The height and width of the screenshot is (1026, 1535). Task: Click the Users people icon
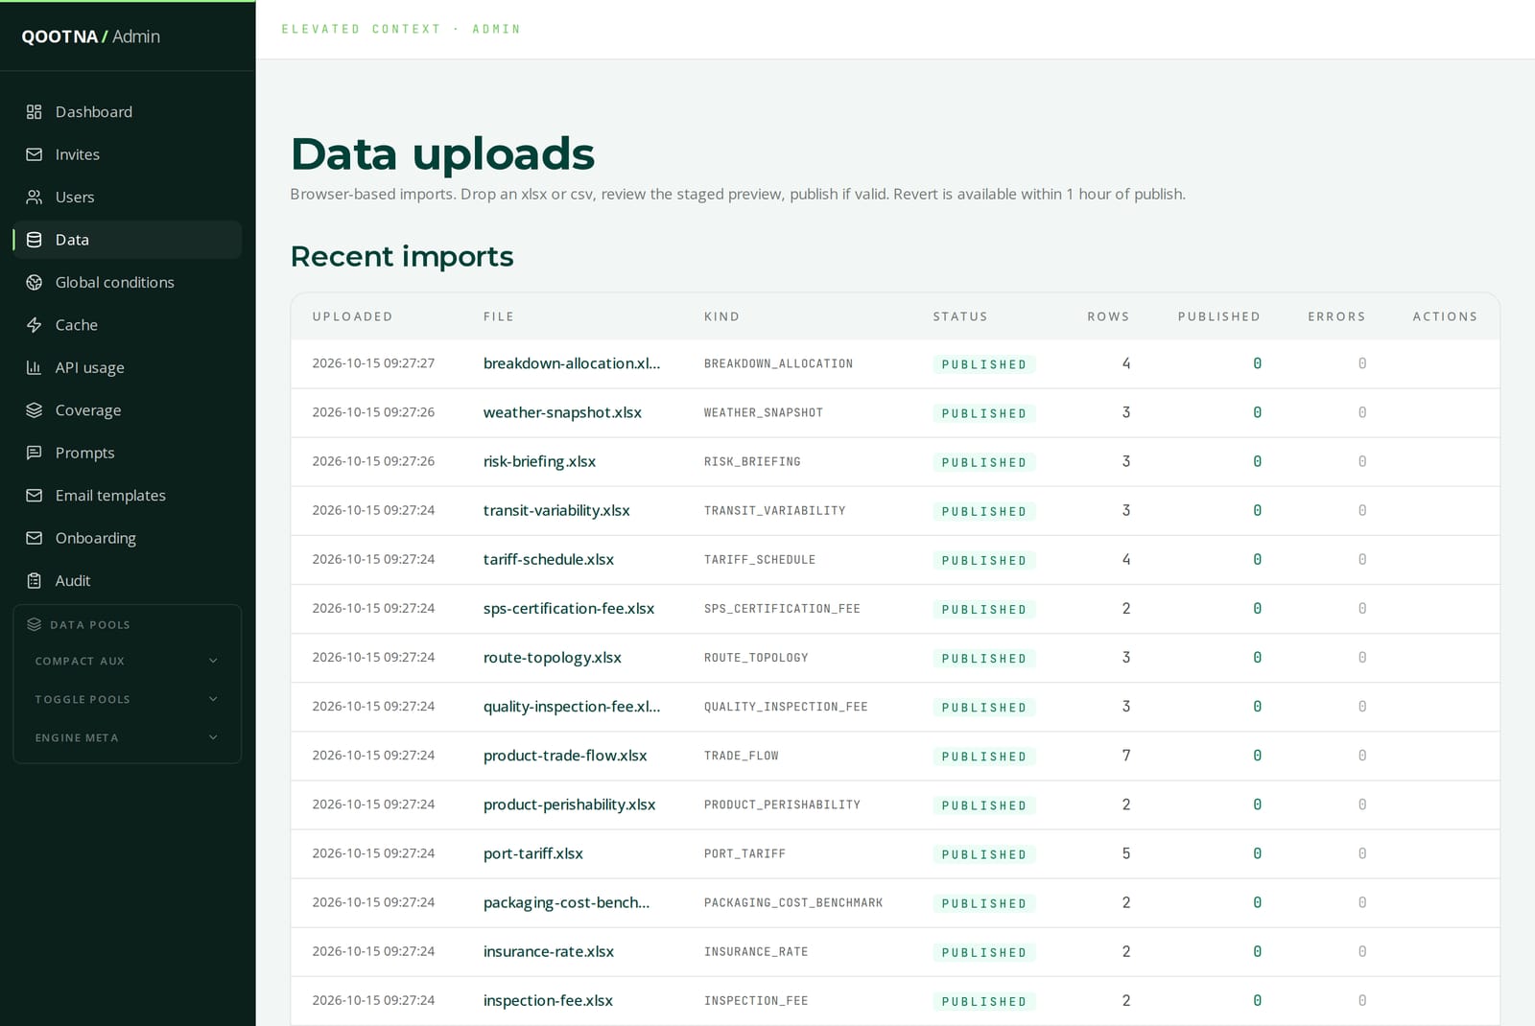coord(35,198)
